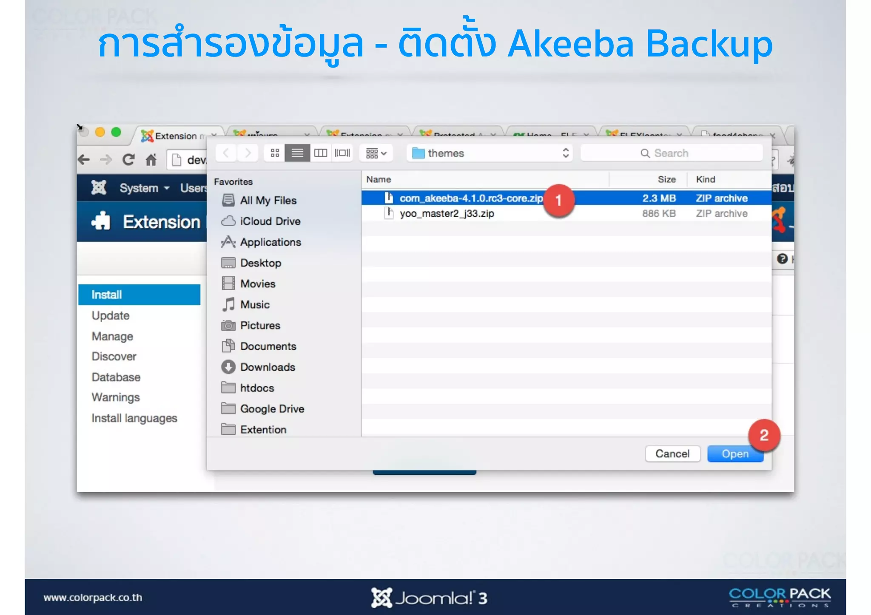Reload the page in browser

pyautogui.click(x=128, y=160)
